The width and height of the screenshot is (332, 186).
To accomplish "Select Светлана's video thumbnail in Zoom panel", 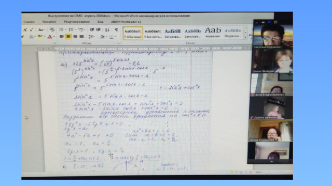I will pyautogui.click(x=272, y=36).
